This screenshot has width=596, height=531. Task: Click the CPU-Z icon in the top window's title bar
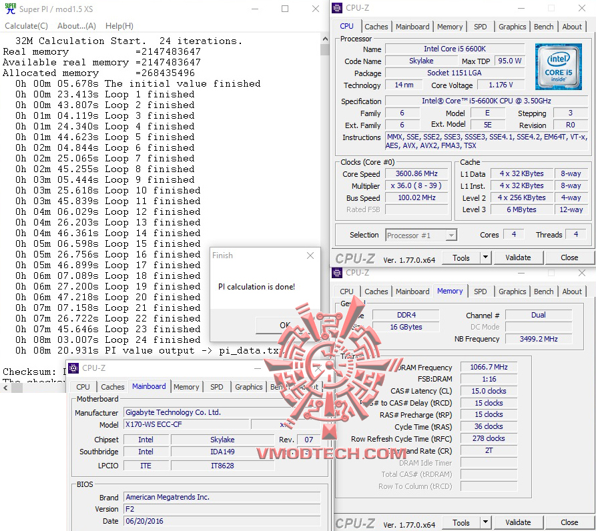pyautogui.click(x=336, y=7)
